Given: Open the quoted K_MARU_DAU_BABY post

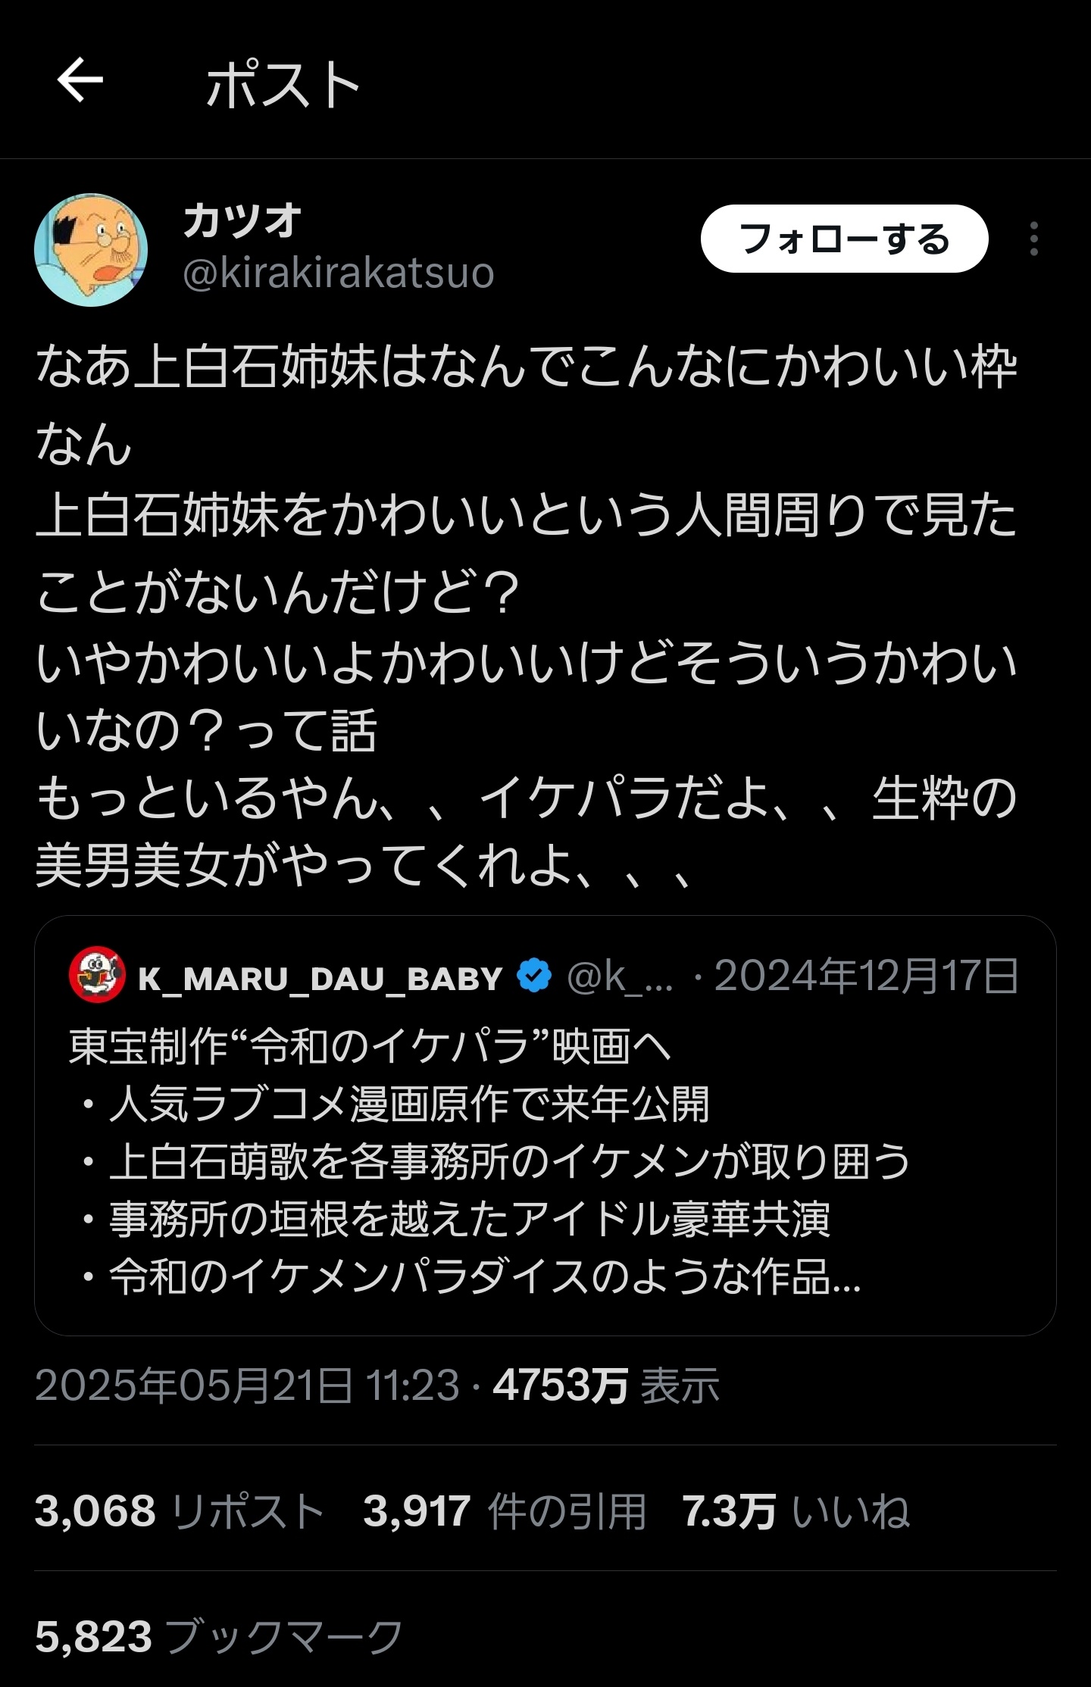Looking at the screenshot, I should pos(545,1125).
